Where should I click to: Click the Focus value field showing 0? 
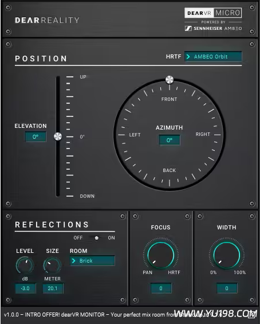[161, 288]
